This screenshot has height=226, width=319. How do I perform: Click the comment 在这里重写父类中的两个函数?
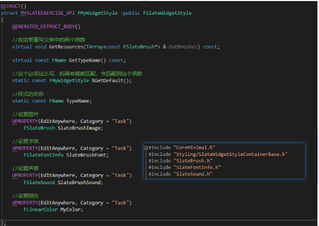tap(49, 40)
